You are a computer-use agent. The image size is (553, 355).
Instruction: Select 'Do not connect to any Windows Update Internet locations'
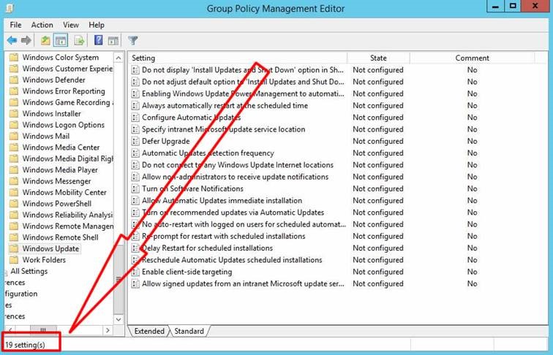pos(237,165)
